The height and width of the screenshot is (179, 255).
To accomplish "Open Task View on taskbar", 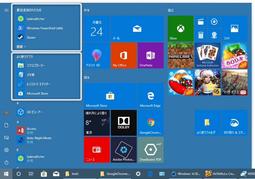I will 31,174.
